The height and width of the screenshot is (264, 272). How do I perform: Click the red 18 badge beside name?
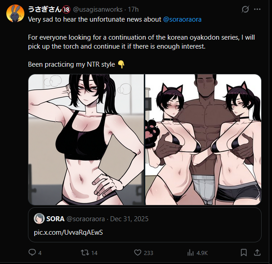[66, 9]
